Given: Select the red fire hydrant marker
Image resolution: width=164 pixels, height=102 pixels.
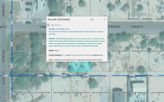Looking at the screenshot, I should (11, 13).
